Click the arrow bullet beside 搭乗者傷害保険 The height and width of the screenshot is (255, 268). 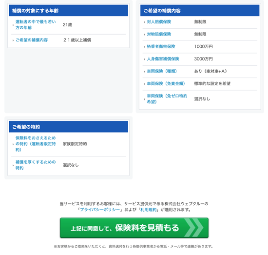pos(144,47)
